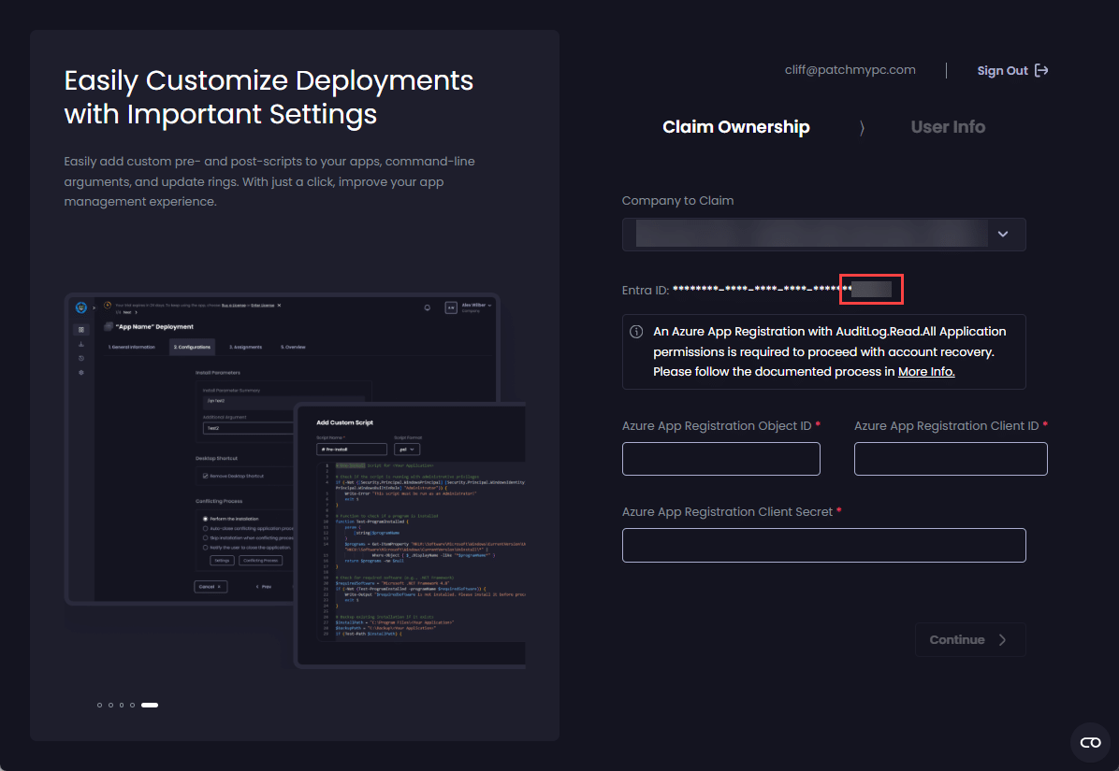The image size is (1119, 771).
Task: Open the chat widget in the bottom-right corner
Action: click(1090, 742)
